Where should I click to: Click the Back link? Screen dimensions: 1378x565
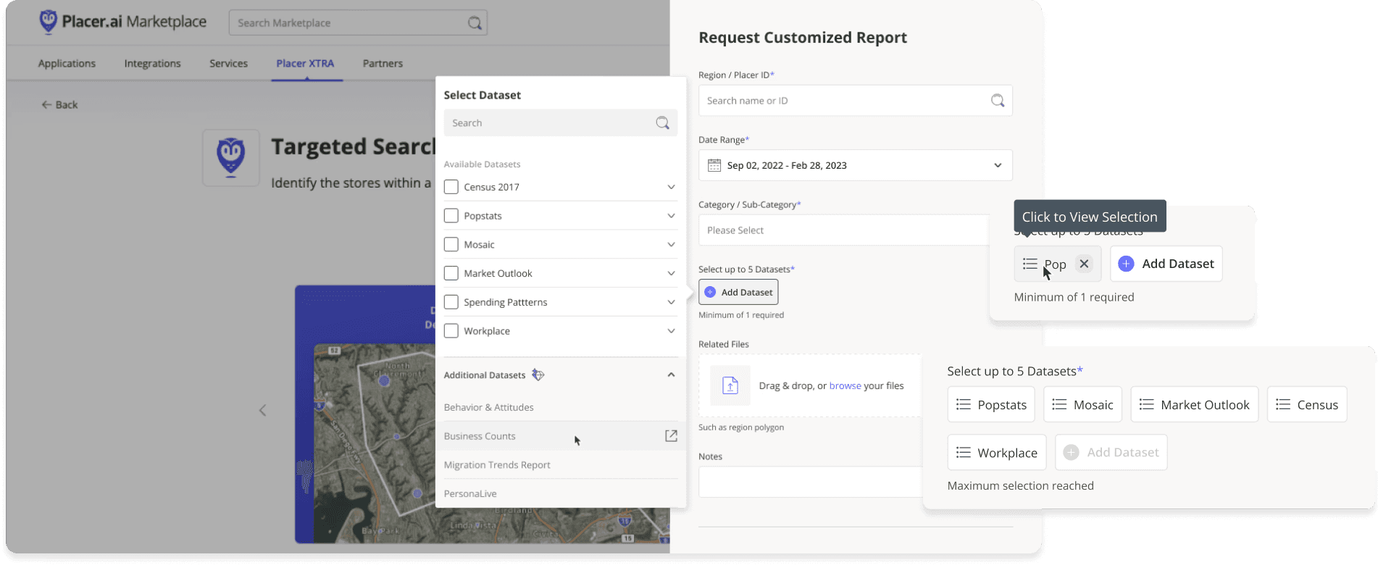pyautogui.click(x=59, y=104)
